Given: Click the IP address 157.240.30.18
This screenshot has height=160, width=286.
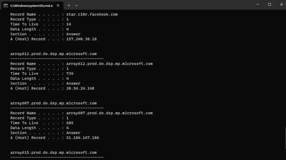Looking at the screenshot, I should pyautogui.click(x=81, y=39).
